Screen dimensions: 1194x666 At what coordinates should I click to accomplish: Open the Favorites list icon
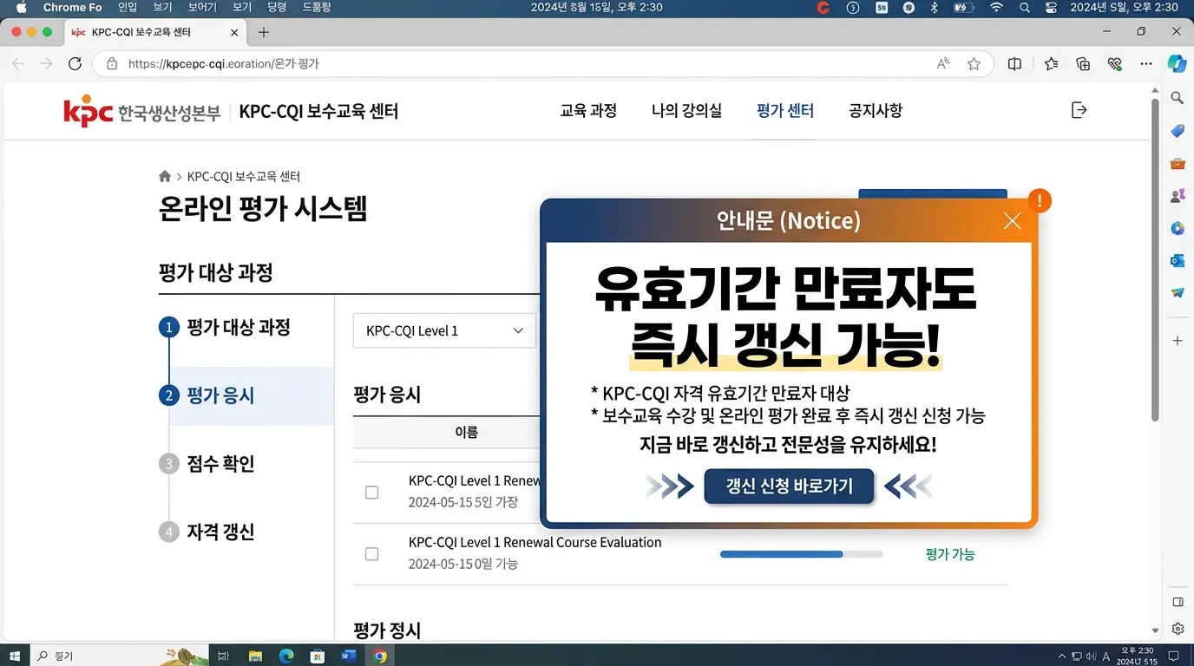point(1052,63)
